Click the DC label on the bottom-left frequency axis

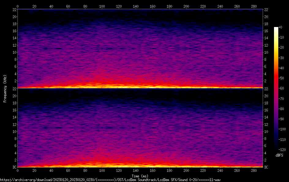pyautogui.click(x=14, y=167)
